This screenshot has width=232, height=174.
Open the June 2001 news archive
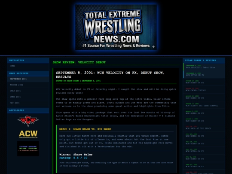(x=28, y=97)
